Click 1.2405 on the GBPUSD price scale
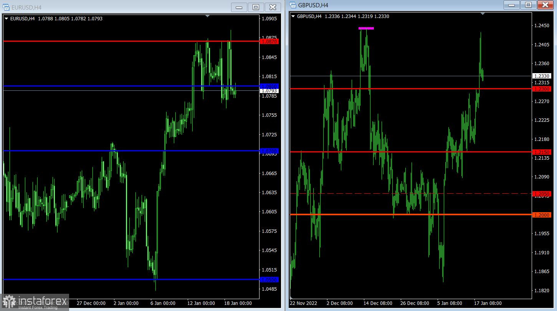557x311 pixels. (542, 45)
